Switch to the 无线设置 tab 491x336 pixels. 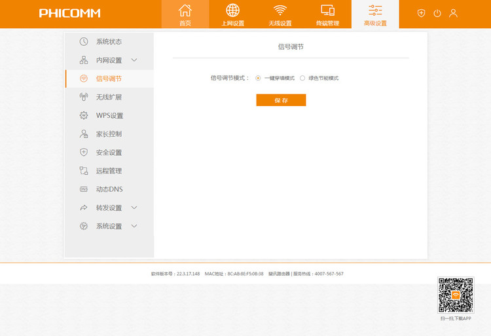(280, 14)
